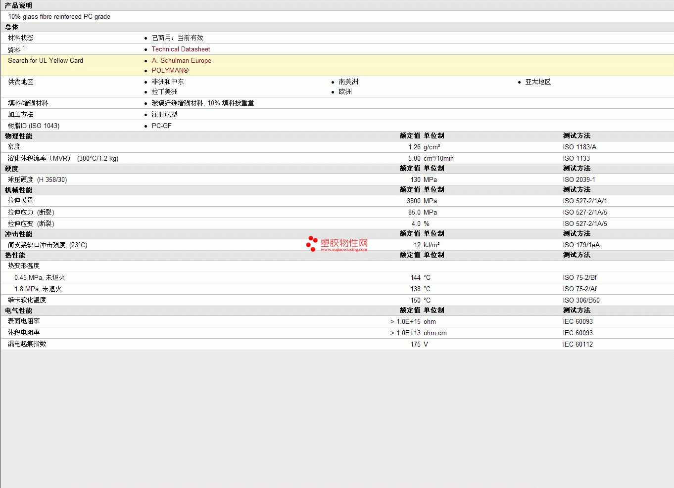Screen dimensions: 674x488
Task: Select the '1.8 MPa, 未退火' row label
Action: pos(38,289)
